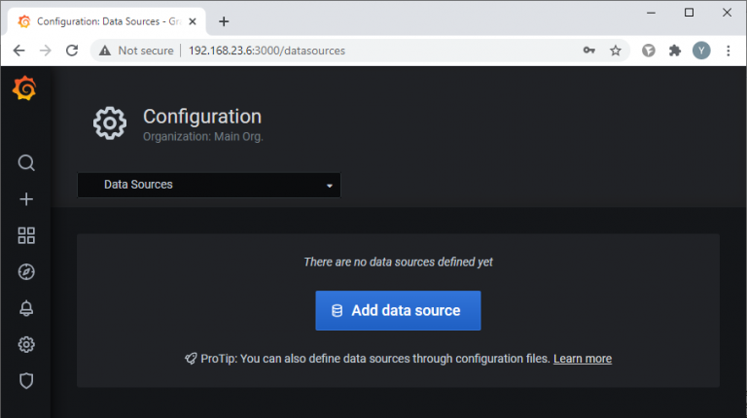Screen dimensions: 747x418
Task: Close the Configuration: Data Sources tab
Action: point(194,20)
